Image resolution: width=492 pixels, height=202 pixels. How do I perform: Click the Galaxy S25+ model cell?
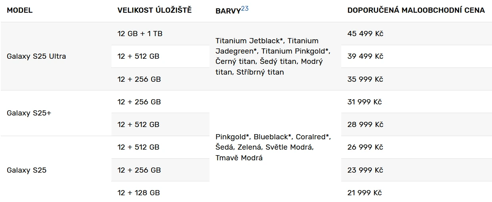click(29, 113)
